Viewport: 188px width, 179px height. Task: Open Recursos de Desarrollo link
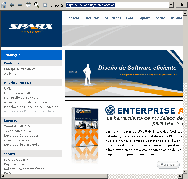pyautogui.click(x=22, y=144)
